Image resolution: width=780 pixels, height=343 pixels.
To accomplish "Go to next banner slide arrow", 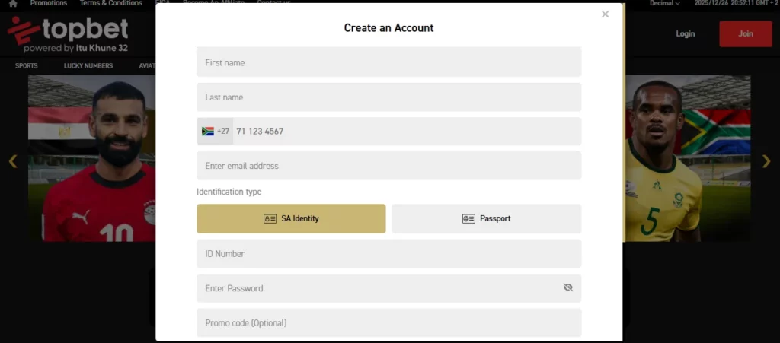I will coord(766,160).
